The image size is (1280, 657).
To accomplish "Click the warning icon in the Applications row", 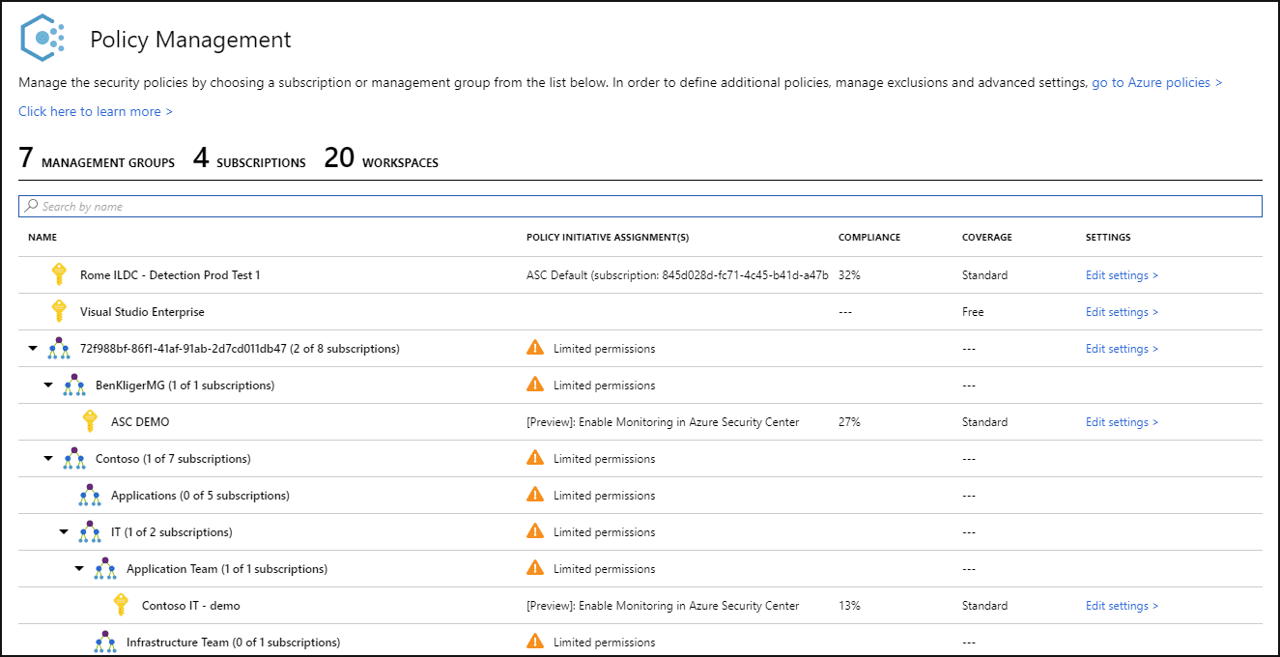I will click(535, 495).
